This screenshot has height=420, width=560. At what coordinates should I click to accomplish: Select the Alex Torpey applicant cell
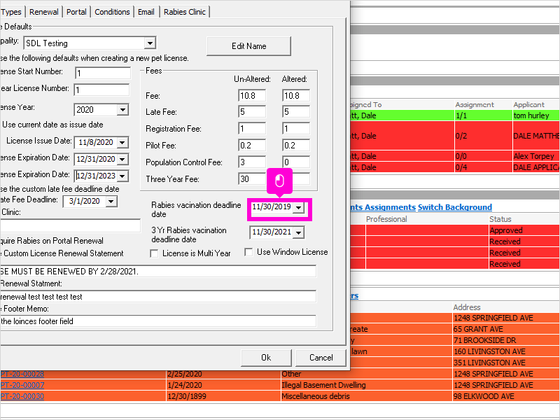point(535,156)
